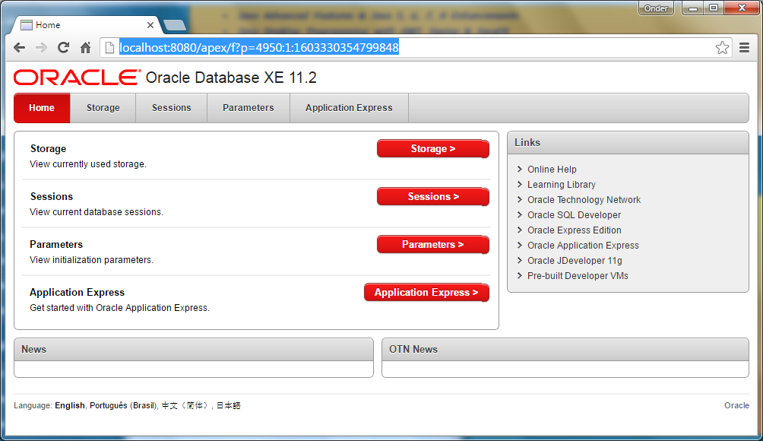Click the chevron beside Oracle Express Edition
Image resolution: width=763 pixels, height=441 pixels.
coord(520,230)
